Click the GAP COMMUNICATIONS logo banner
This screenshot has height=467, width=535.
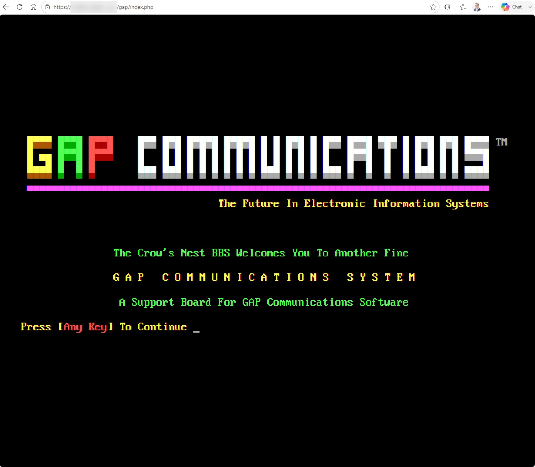[258, 157]
